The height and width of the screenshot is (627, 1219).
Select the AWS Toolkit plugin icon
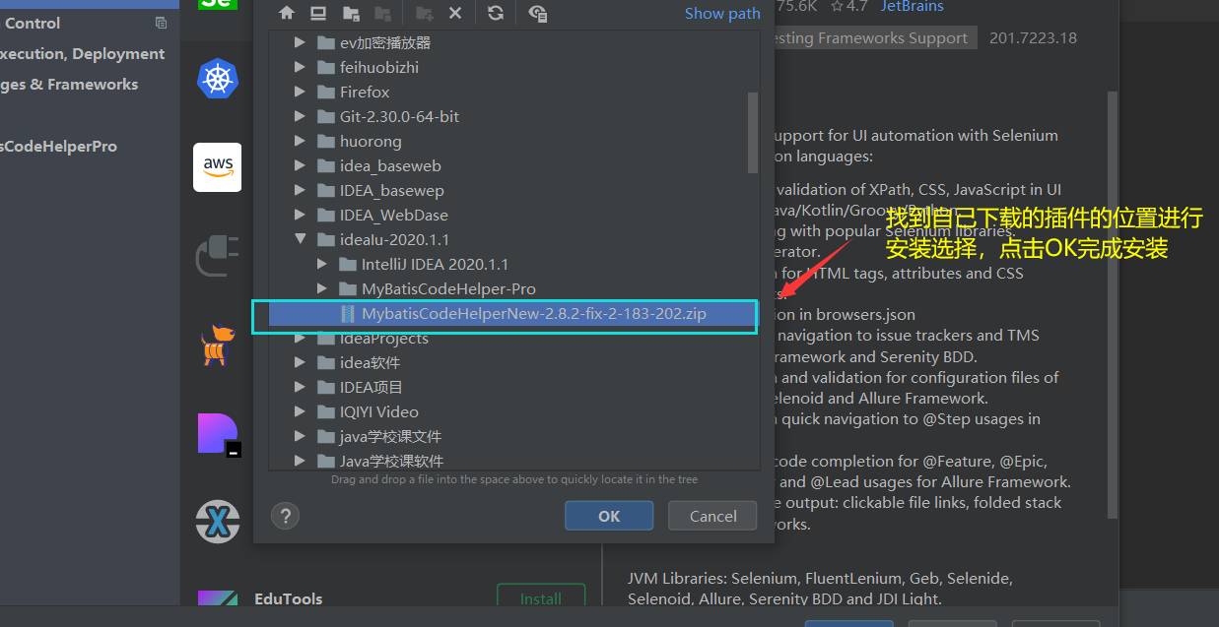click(218, 167)
